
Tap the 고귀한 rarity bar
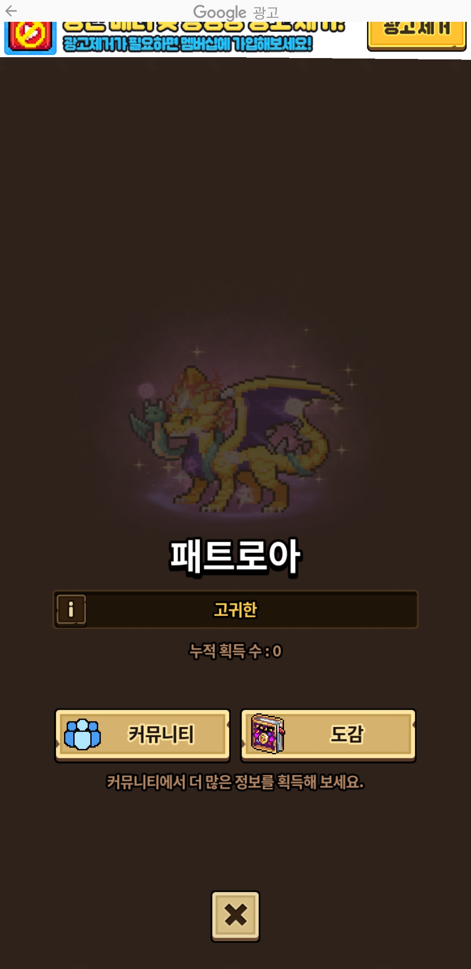(x=235, y=610)
